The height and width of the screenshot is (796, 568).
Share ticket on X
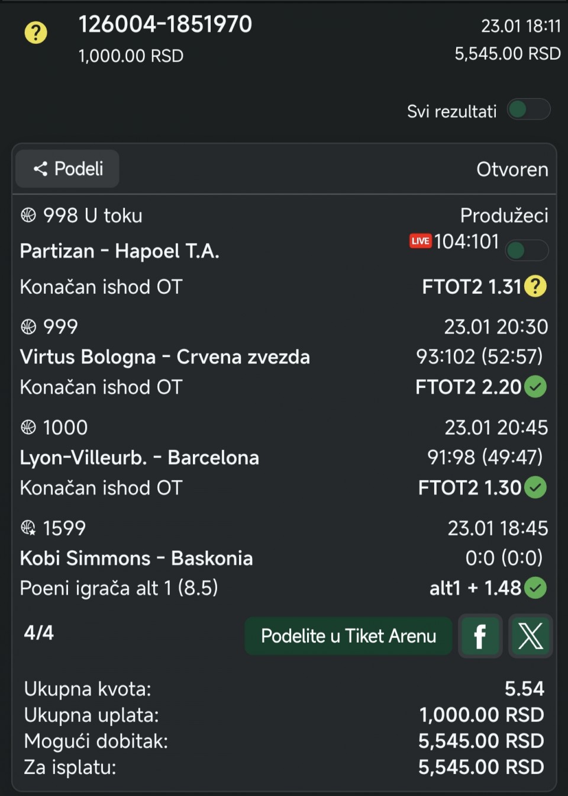[x=530, y=637]
